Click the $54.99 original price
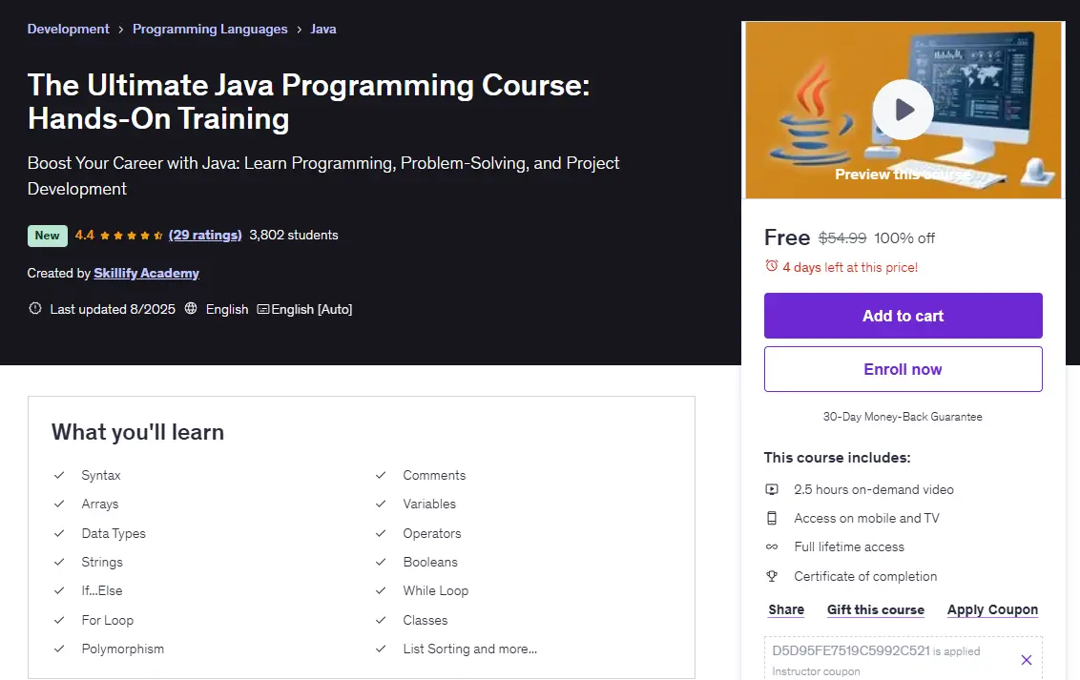The image size is (1080, 680). 841,238
